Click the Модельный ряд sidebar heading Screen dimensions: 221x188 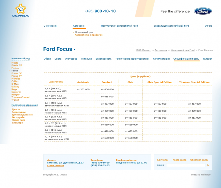(x=21, y=59)
